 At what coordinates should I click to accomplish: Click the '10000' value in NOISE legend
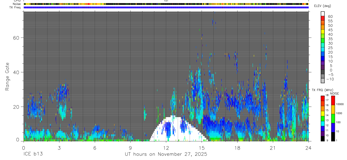pos(340,104)
